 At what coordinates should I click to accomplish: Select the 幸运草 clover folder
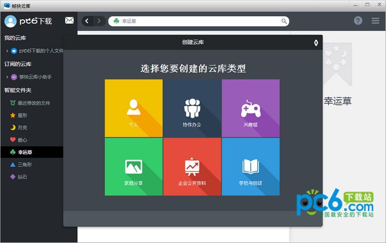pyautogui.click(x=32, y=152)
